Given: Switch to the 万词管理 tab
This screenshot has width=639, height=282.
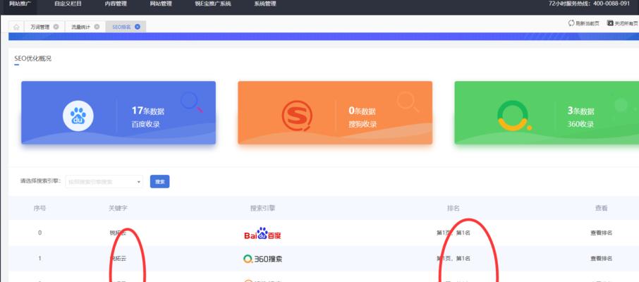Looking at the screenshot, I should point(40,27).
